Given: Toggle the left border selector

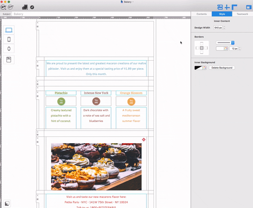Looking at the screenshot, I should 197,48.
